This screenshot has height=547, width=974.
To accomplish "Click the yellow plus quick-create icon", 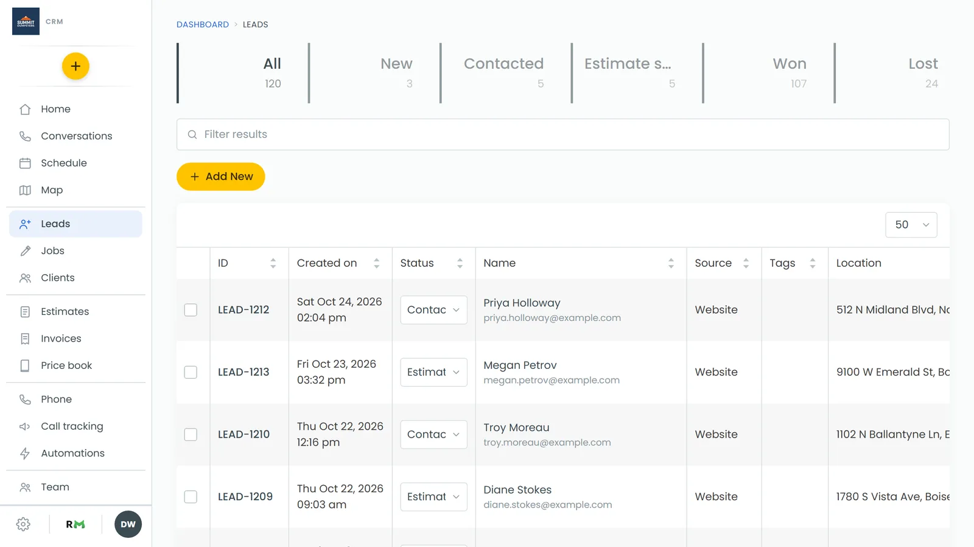I will 75,66.
